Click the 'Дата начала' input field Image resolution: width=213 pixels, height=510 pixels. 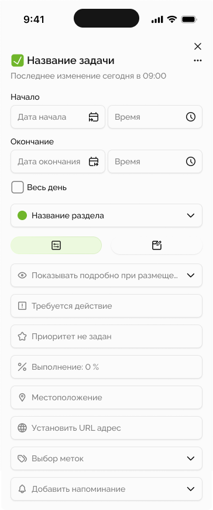point(58,117)
